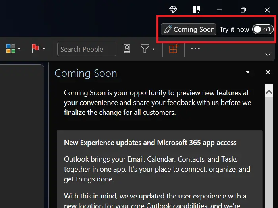278x208 pixels.
Task: Click 'New Experience updates and Microsoft 365 app access' heading
Action: point(150,143)
